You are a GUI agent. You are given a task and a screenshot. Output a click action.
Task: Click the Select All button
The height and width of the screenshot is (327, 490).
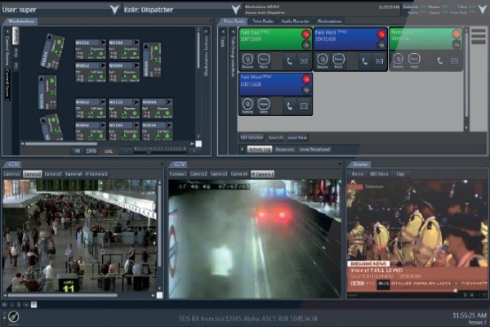(x=276, y=137)
